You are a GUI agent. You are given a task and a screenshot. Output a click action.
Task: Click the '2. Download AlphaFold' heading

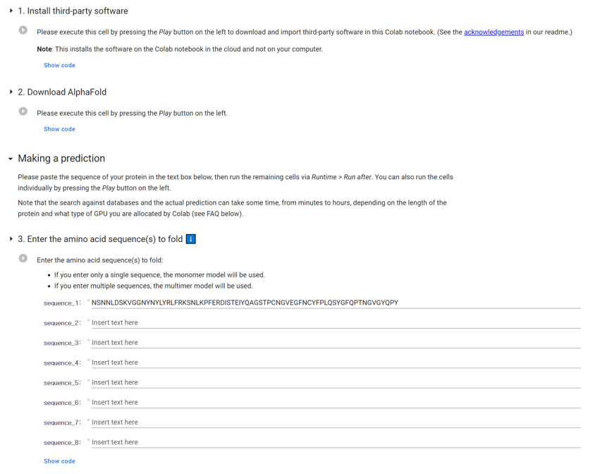pos(62,92)
